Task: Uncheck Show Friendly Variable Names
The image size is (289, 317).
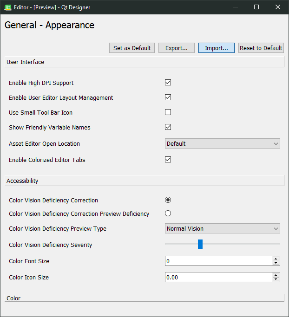Action: (x=168, y=127)
